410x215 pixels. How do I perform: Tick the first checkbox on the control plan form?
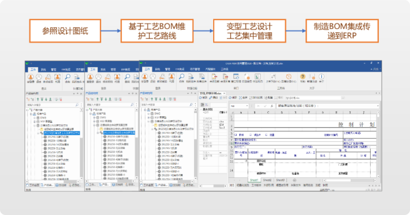click(x=236, y=135)
